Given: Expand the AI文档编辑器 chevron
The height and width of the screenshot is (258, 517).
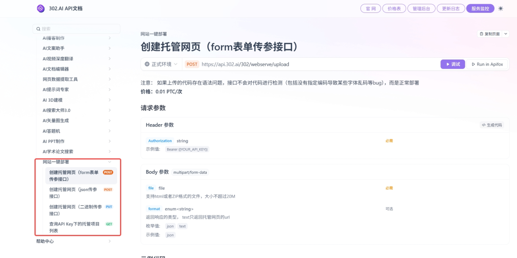Looking at the screenshot, I should 110,69.
